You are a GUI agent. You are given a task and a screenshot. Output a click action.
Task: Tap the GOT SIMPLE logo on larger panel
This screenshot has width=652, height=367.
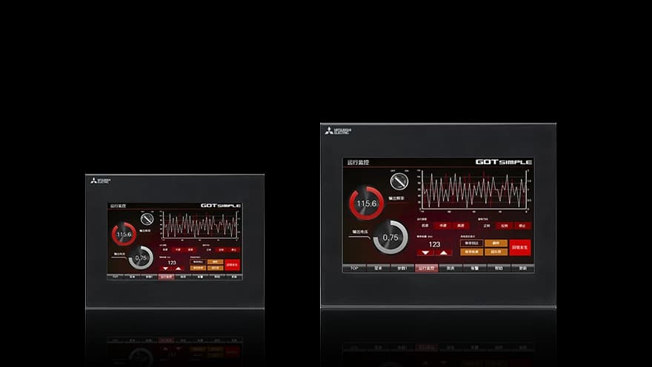coord(504,162)
